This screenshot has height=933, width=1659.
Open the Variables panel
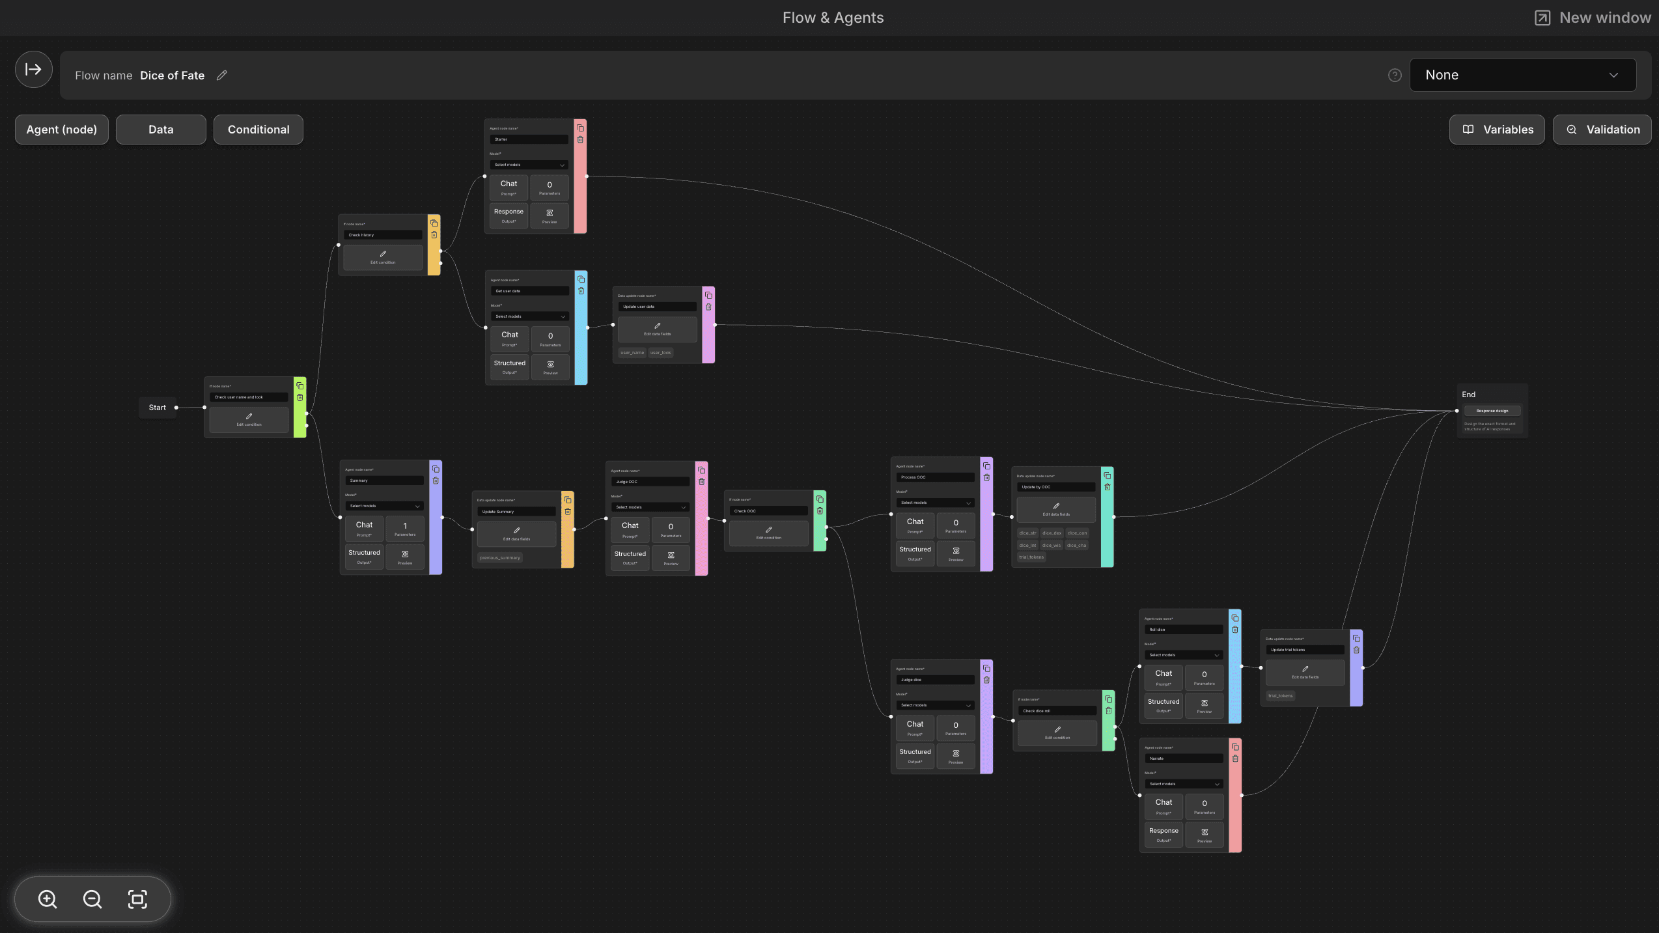point(1497,130)
